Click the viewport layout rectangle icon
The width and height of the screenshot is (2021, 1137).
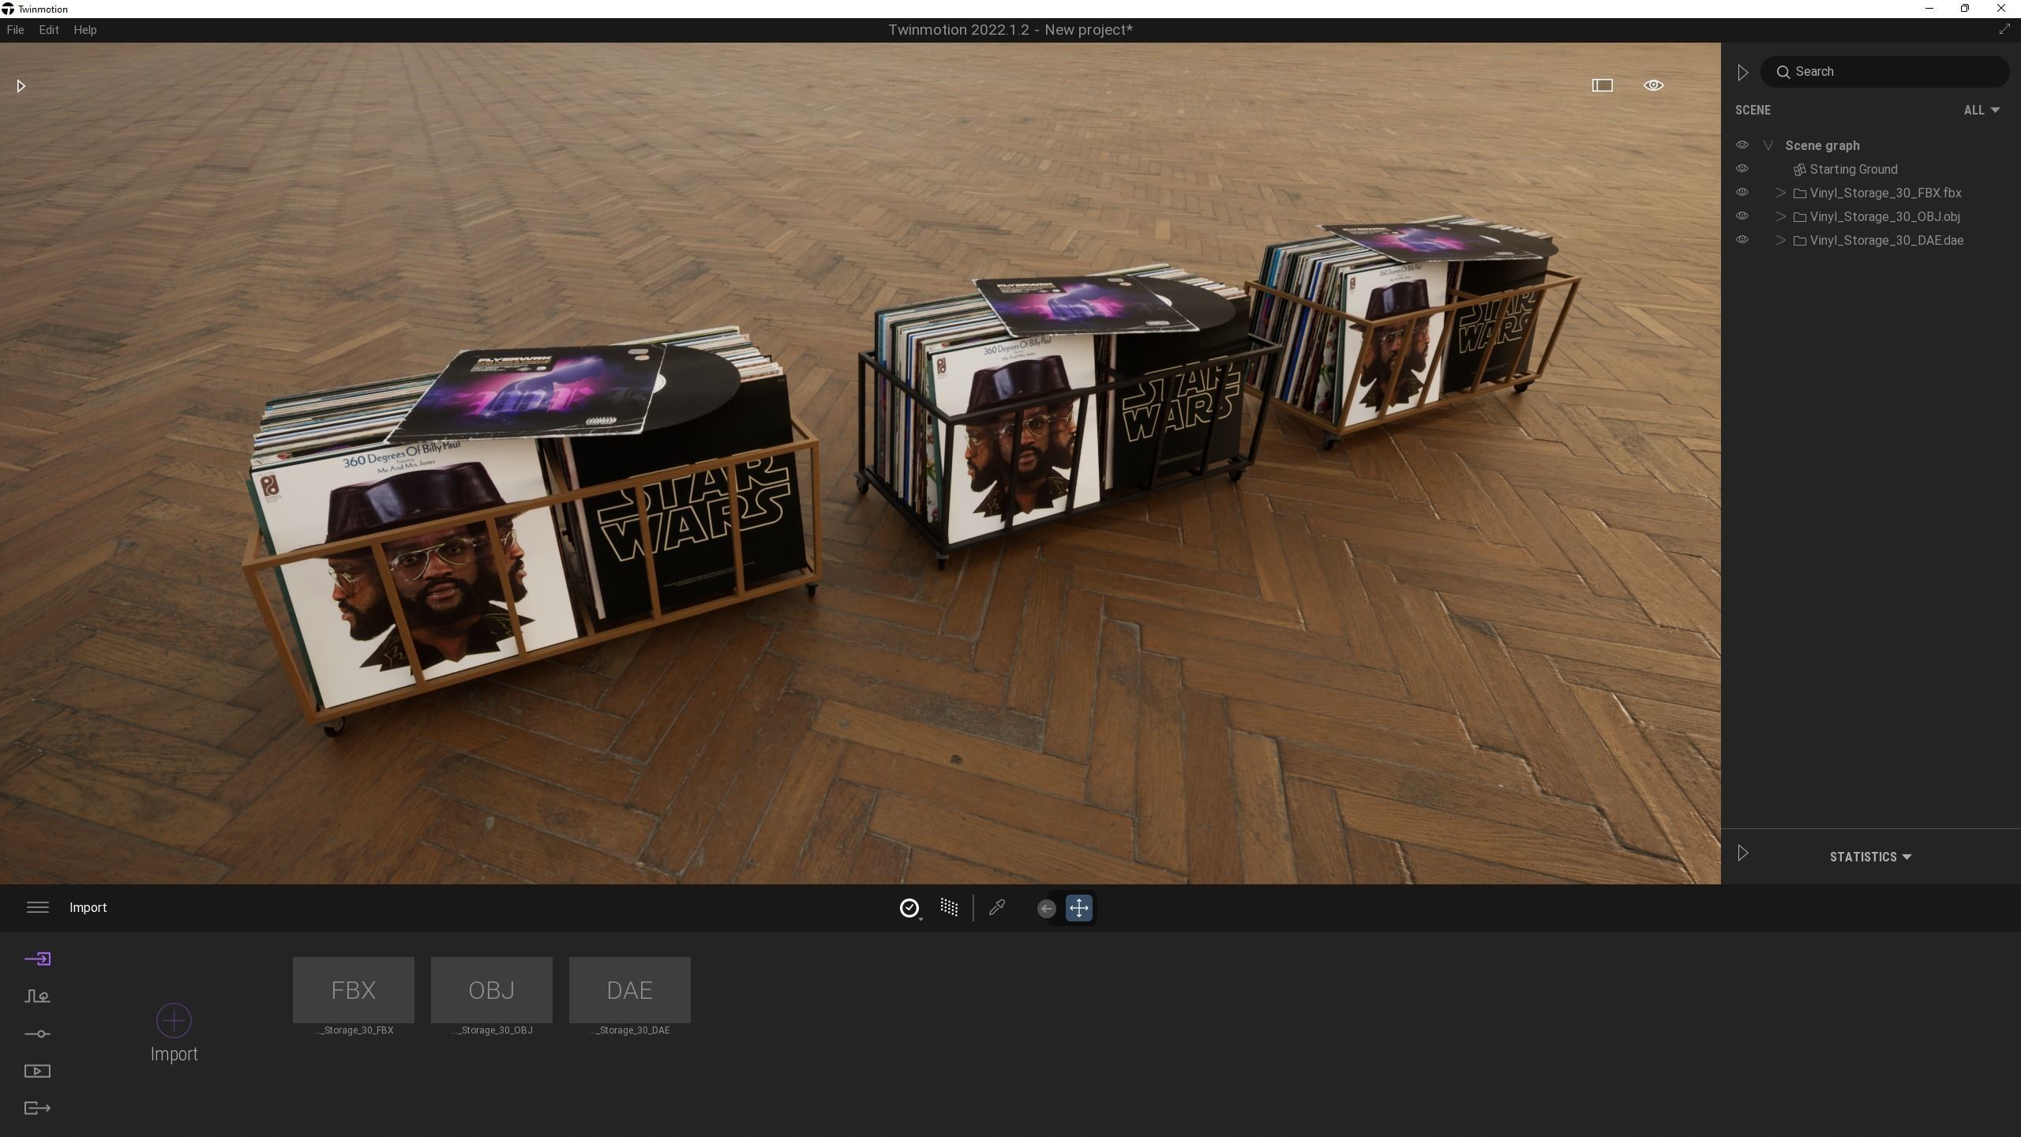1602,85
